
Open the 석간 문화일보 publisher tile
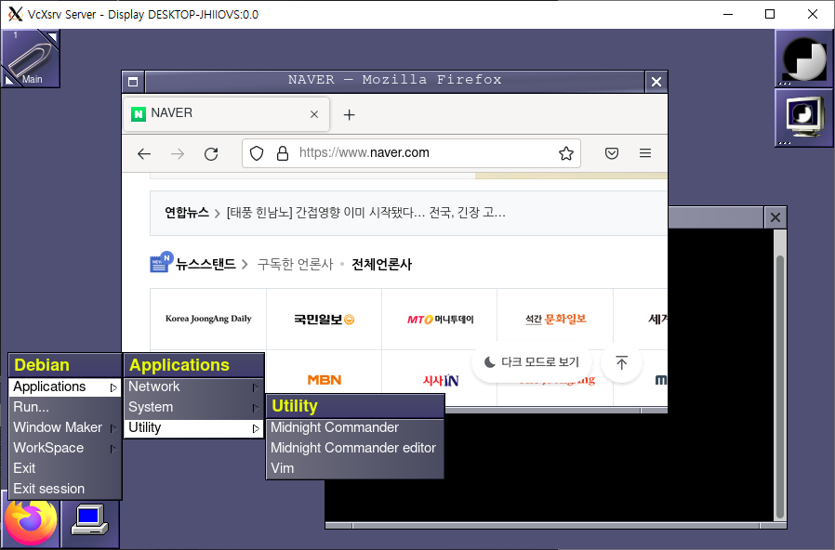point(555,320)
